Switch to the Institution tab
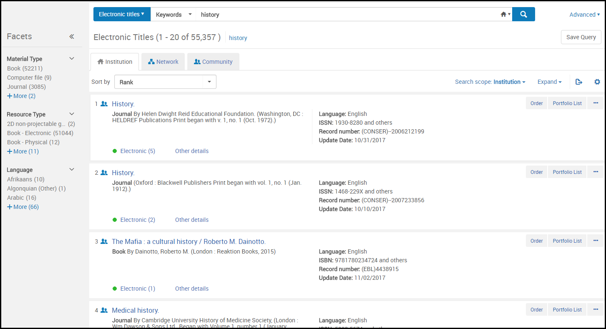The width and height of the screenshot is (606, 329). (115, 62)
